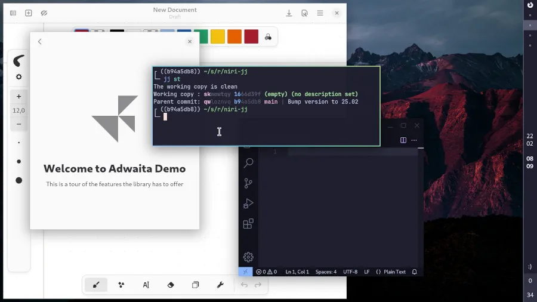Select the Typewriter text tool
The width and height of the screenshot is (537, 302).
coord(146,285)
